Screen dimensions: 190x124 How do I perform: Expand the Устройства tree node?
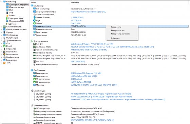tap(1, 49)
